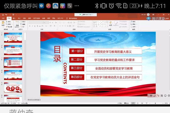170x113 pixels.
Task: Insert a New Slide from ribbon
Action: (x=17, y=24)
